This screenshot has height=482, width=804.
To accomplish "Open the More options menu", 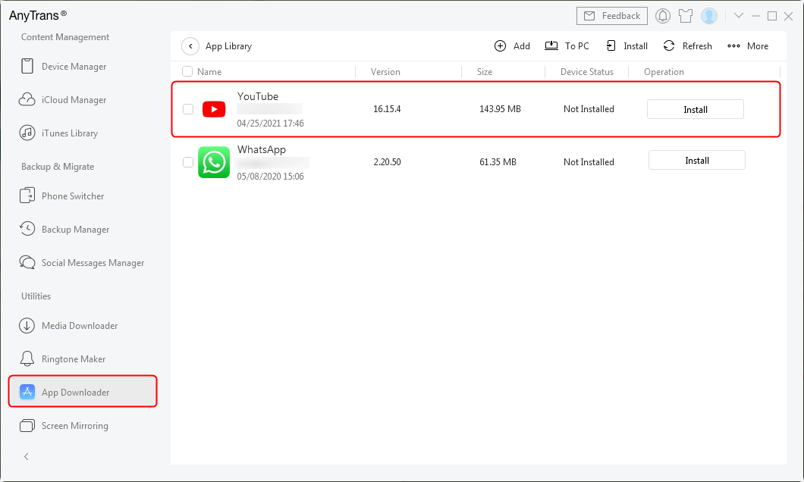I will (748, 46).
